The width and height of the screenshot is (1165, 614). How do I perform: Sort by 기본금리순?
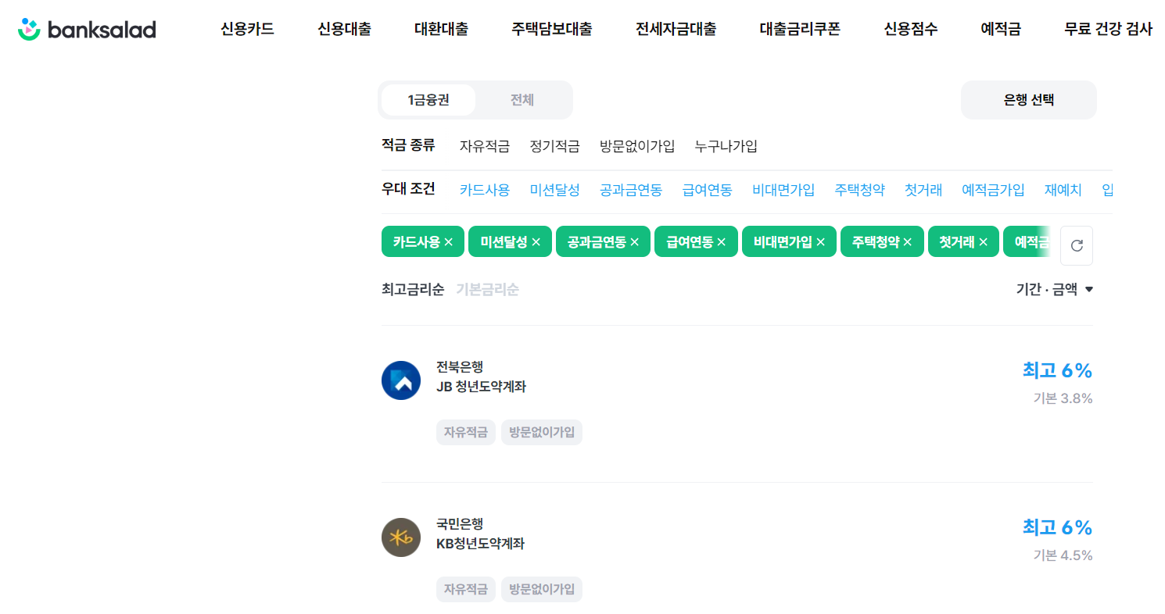[x=487, y=290]
